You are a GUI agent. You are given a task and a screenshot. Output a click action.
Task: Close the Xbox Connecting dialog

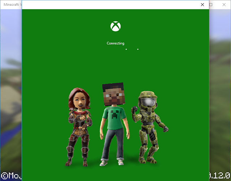click(202, 5)
